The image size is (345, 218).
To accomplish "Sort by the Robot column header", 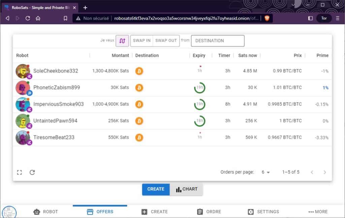I will [x=22, y=56].
